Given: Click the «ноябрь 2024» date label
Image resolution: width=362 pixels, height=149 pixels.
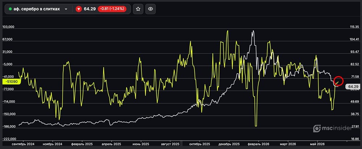Looking at the screenshot, I should (52, 144).
